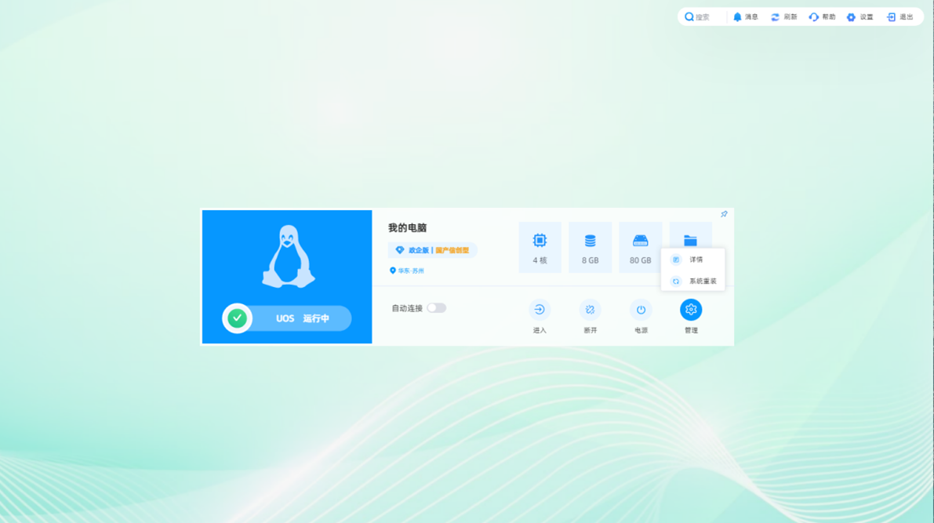The image size is (934, 523).
Task: Click the 搜索 search field
Action: (703, 17)
